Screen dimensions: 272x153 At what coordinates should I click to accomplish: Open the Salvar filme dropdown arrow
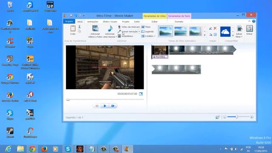[x=242, y=37]
